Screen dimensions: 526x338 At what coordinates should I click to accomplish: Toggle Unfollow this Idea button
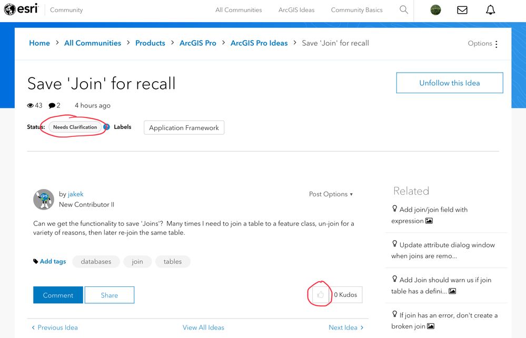point(449,83)
